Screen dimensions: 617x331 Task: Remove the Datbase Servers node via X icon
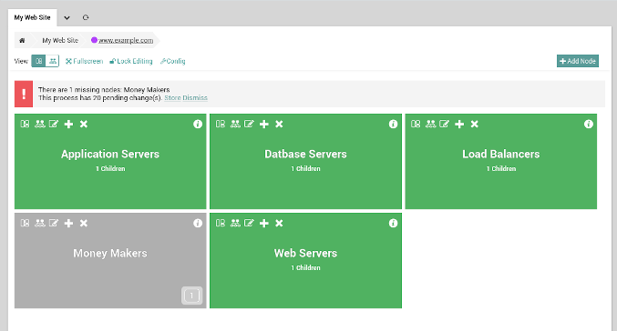pos(279,124)
